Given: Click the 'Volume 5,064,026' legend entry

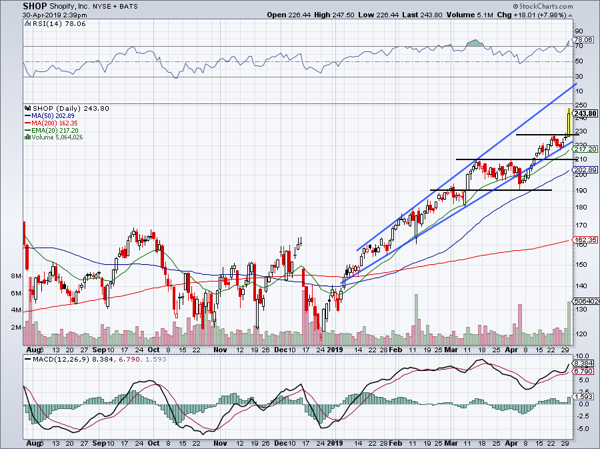Looking at the screenshot, I should coord(57,137).
